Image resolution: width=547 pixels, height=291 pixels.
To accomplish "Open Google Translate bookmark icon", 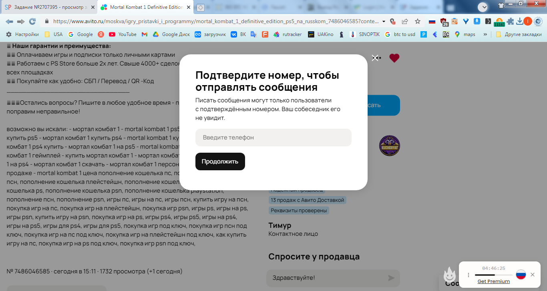I will [253, 34].
